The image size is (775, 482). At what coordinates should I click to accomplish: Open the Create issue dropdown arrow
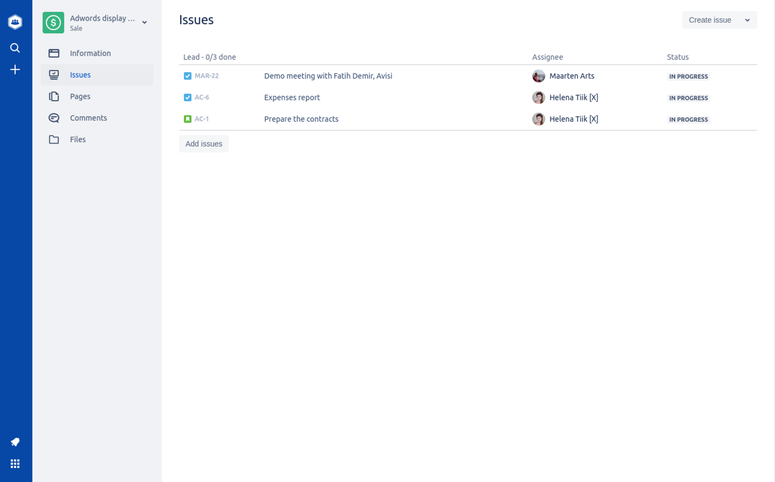(x=747, y=20)
